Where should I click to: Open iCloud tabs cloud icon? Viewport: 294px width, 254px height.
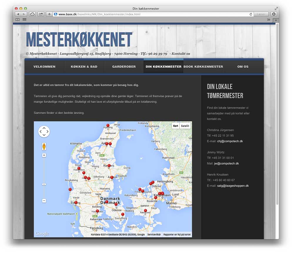click(32, 14)
